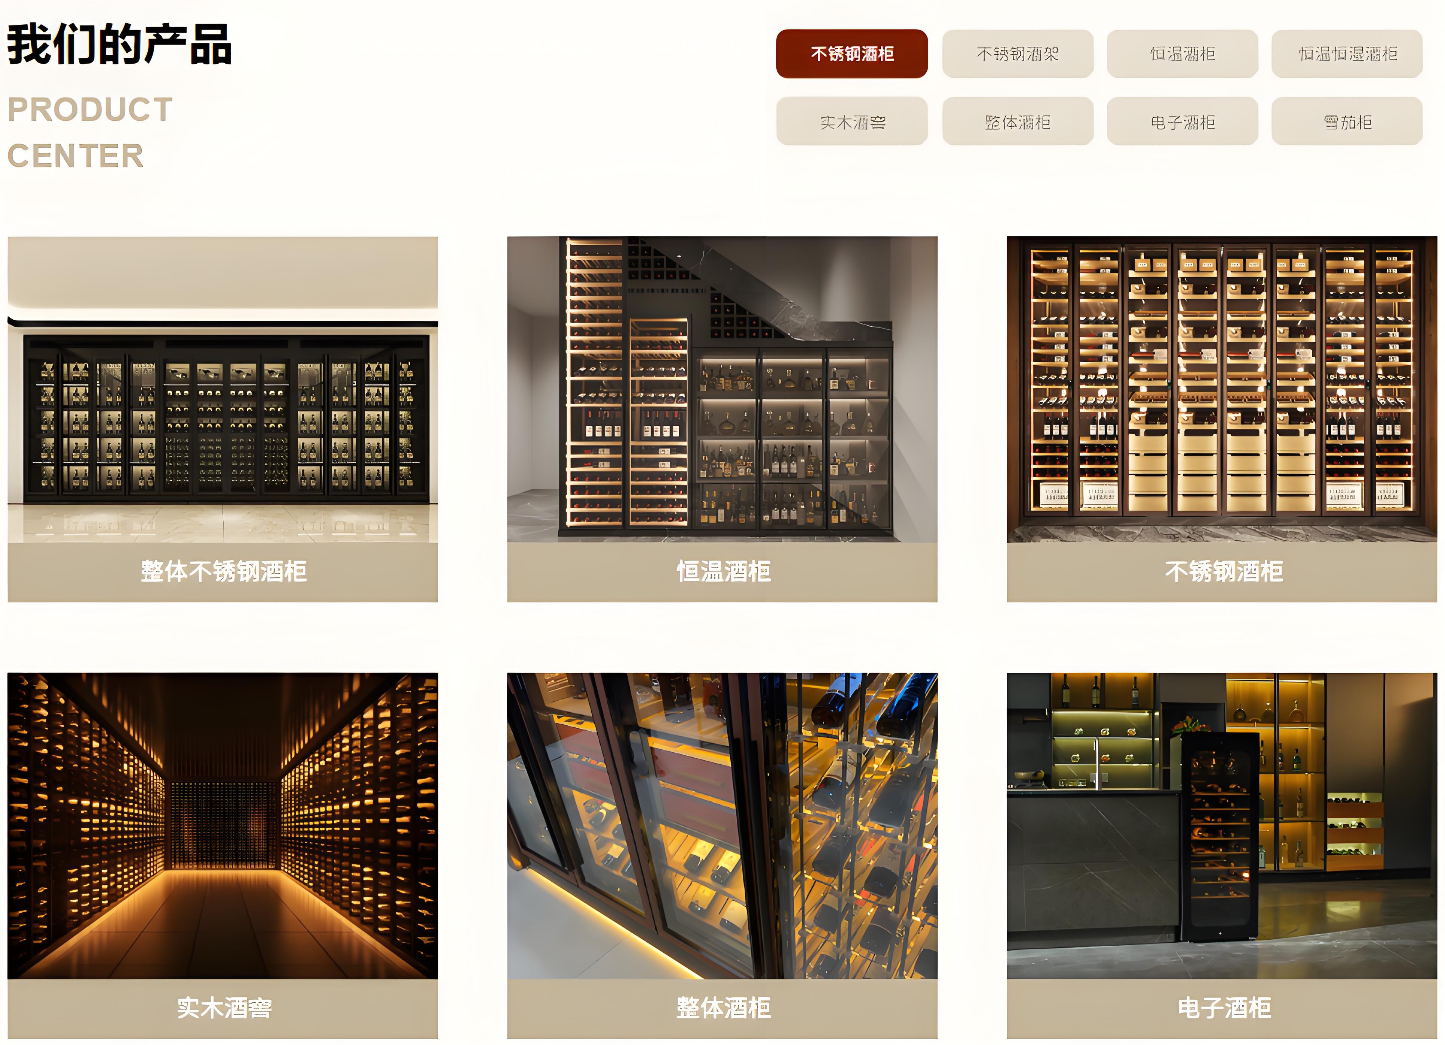Open the 不锈钢酒柜 lit cabinet photo
This screenshot has width=1445, height=1045.
1221,390
